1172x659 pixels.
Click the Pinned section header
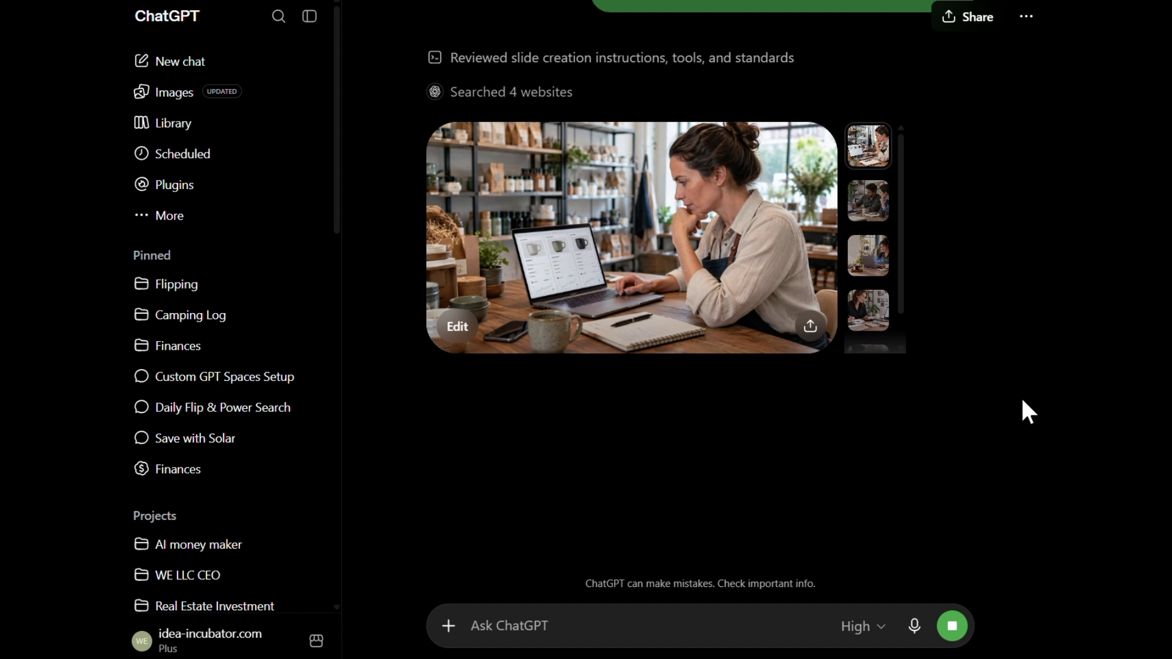(152, 255)
